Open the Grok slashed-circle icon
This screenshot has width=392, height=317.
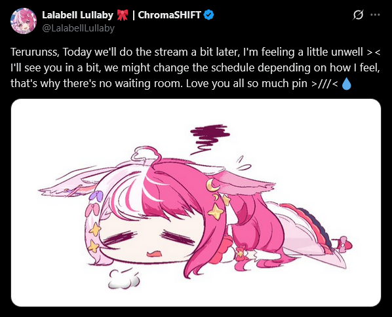click(358, 15)
